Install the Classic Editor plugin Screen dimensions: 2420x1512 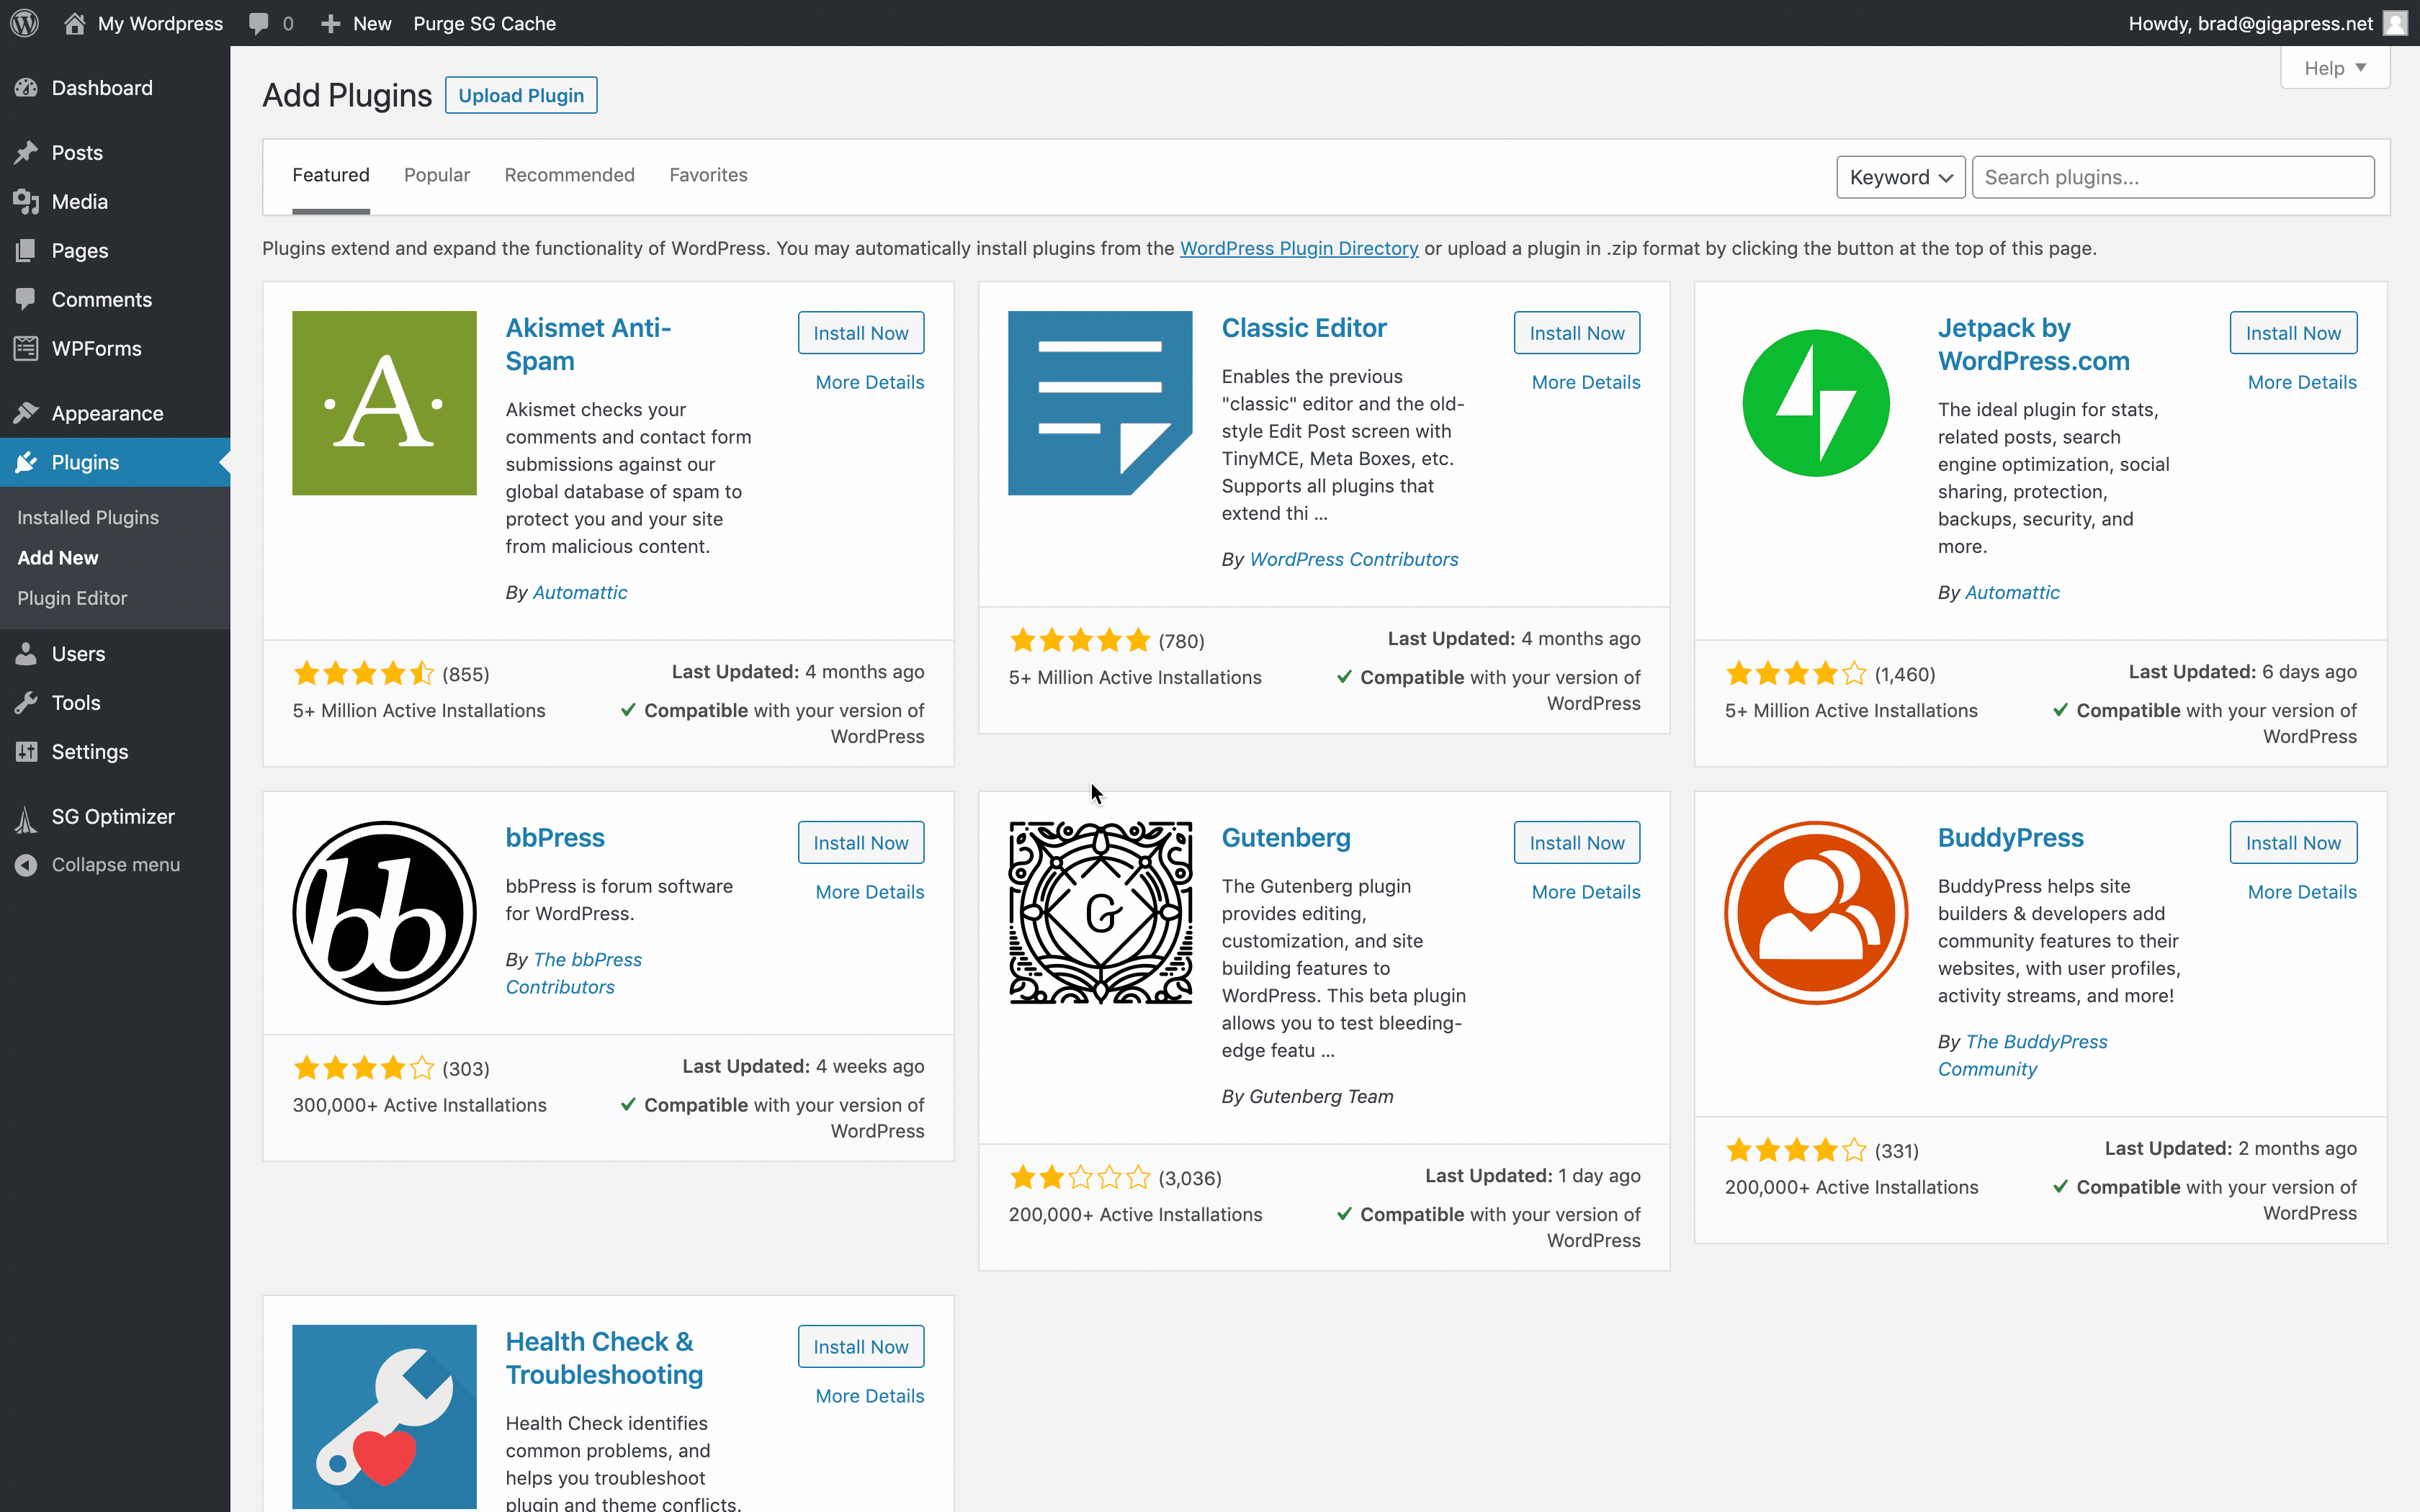1577,333
